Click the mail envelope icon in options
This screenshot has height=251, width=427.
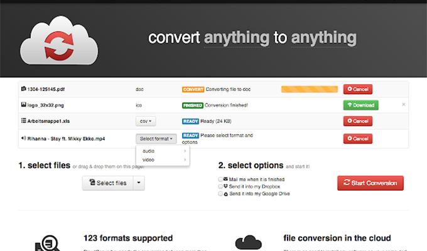tap(226, 179)
